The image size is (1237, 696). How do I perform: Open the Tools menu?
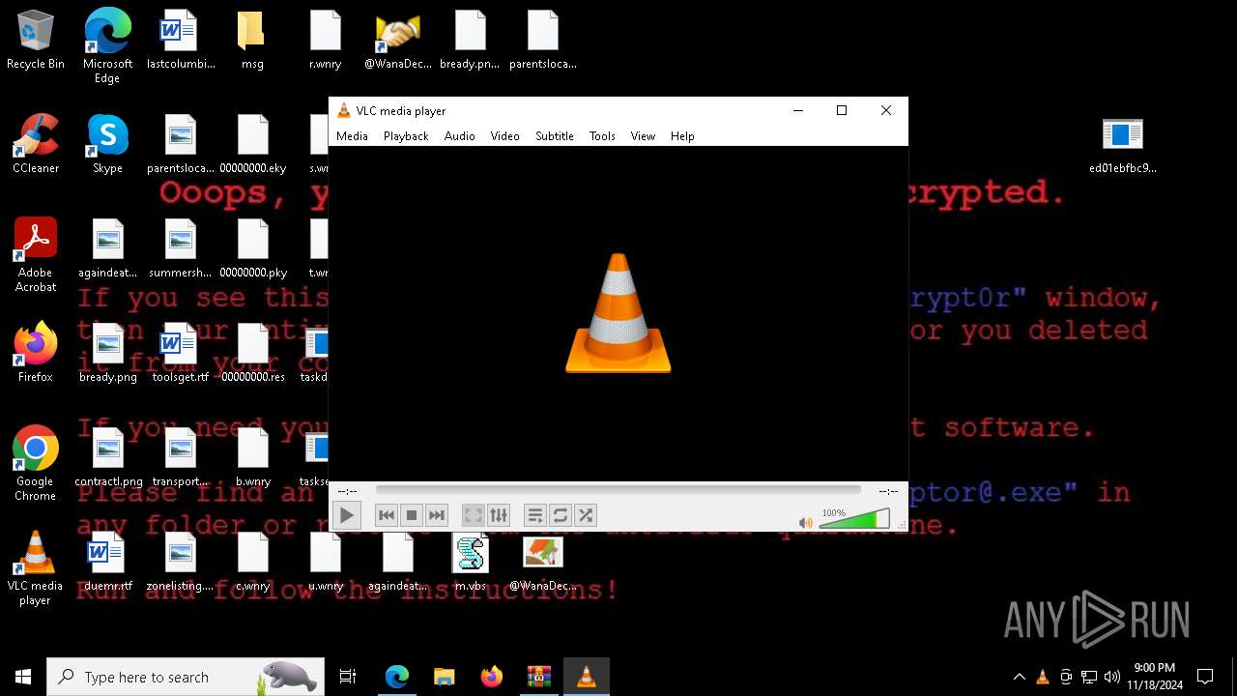(602, 136)
